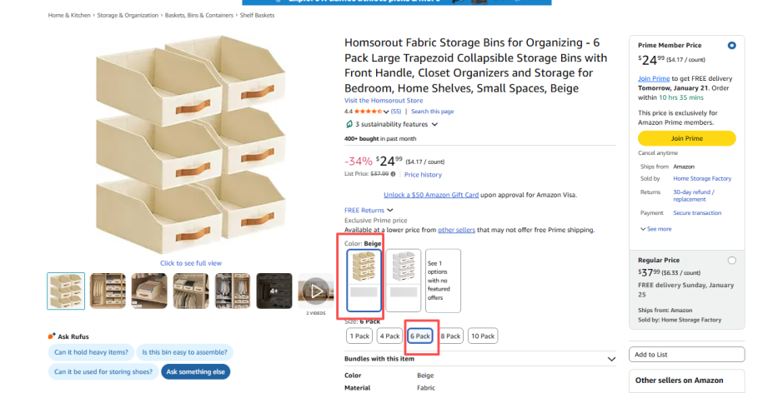The image size is (773, 393).
Task: Click the Join Prime button
Action: (686, 138)
